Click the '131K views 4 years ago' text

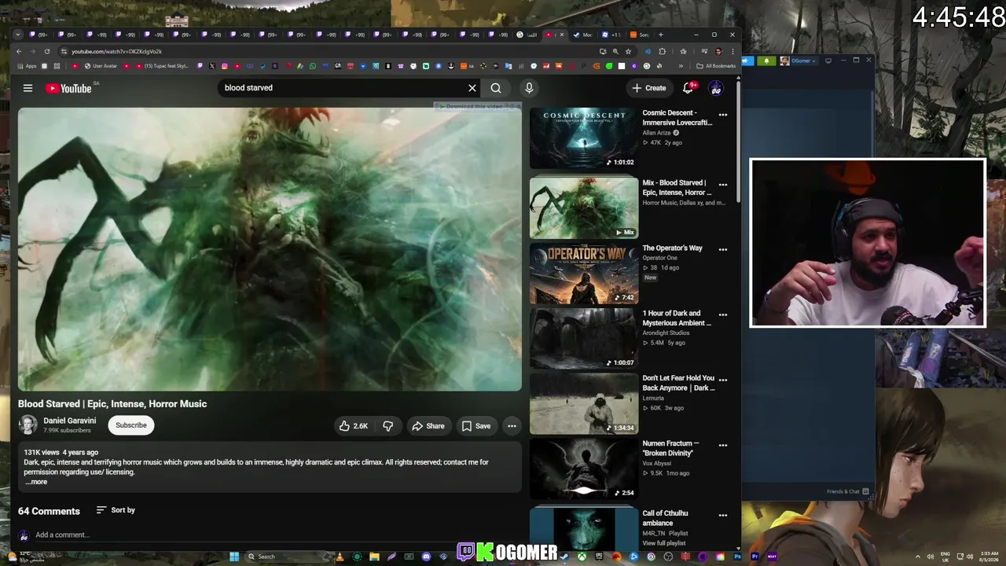click(x=61, y=453)
